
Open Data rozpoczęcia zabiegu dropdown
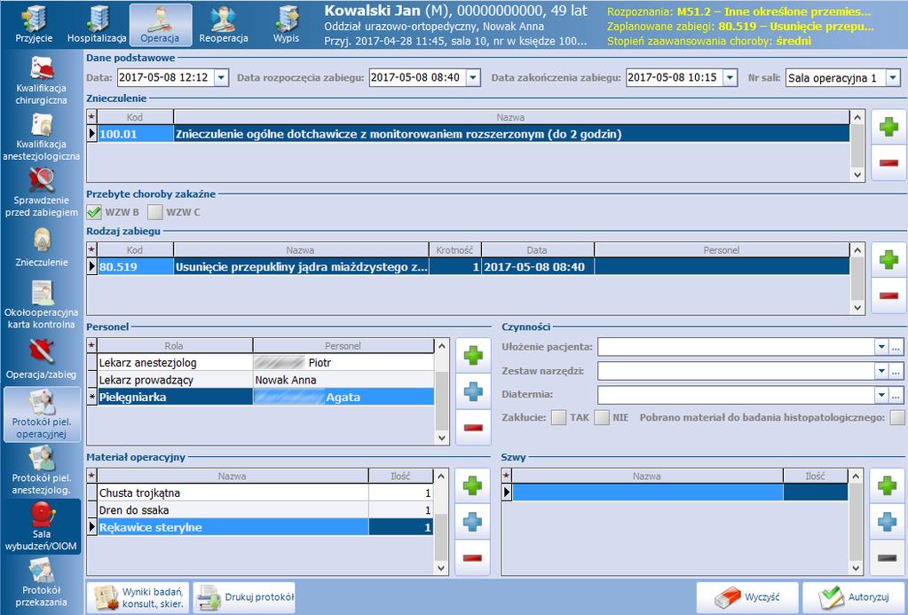[x=473, y=77]
